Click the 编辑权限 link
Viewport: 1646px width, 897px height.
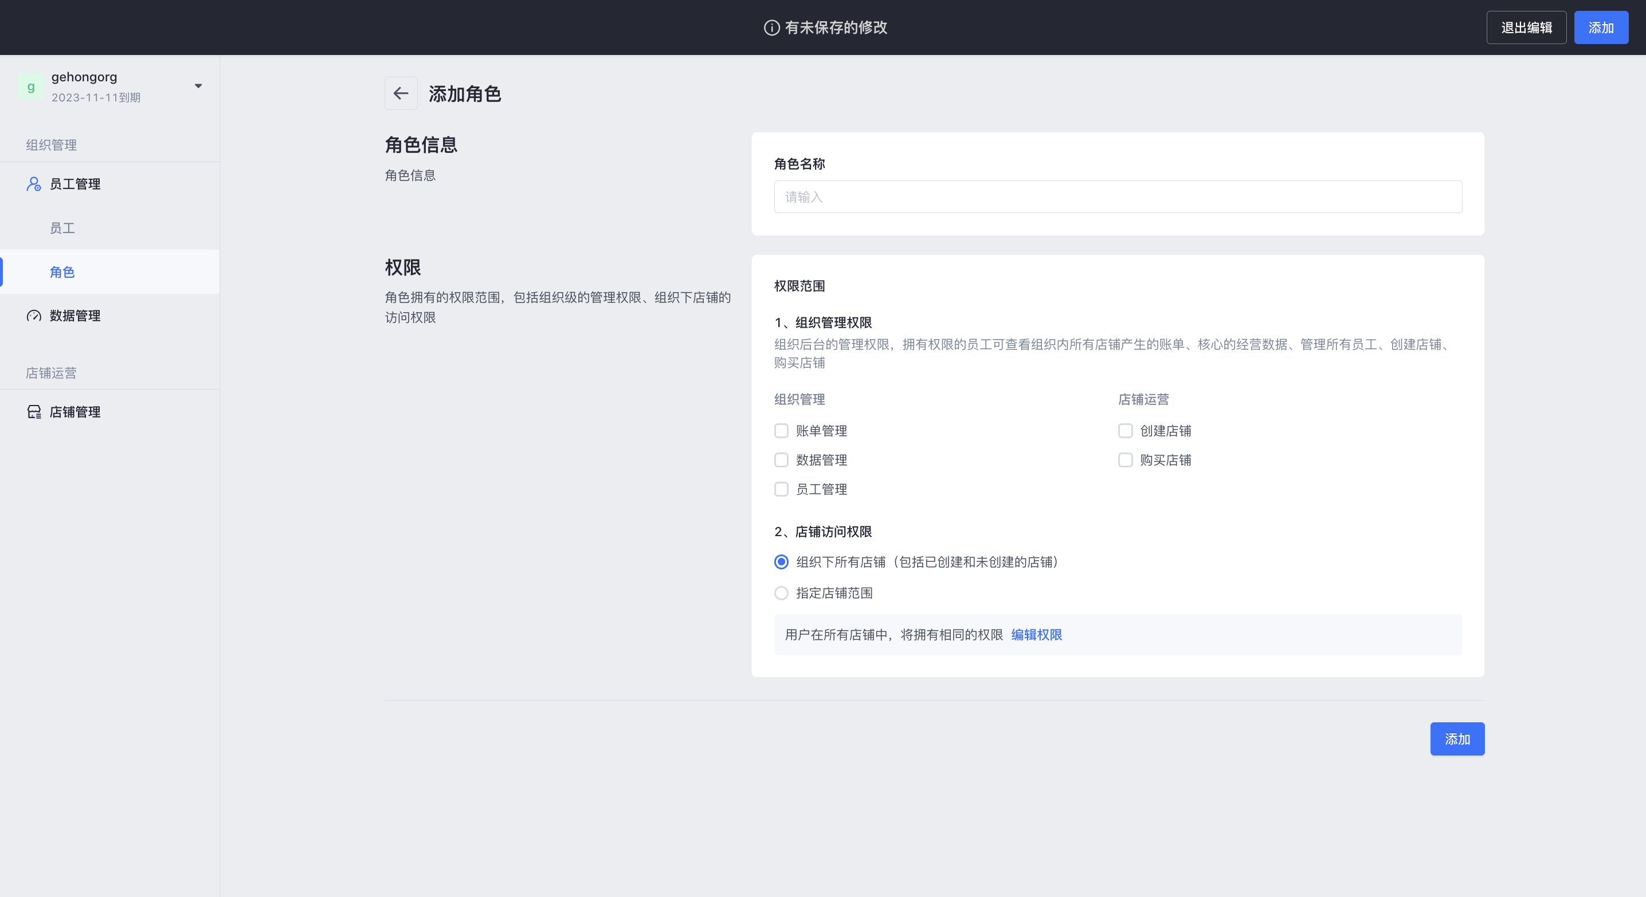click(1036, 635)
